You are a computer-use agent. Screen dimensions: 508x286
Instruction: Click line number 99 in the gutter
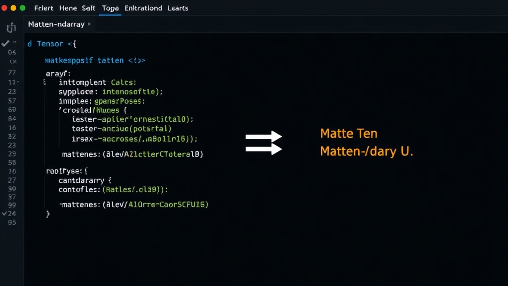(x=12, y=205)
